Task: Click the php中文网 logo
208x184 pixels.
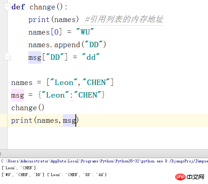Action: coord(190,177)
